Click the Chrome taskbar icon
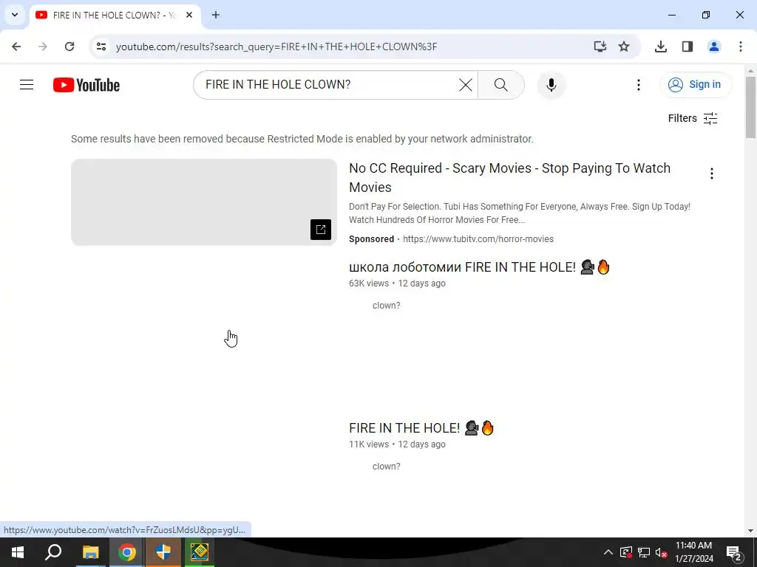This screenshot has height=567, width=757. pos(127,552)
